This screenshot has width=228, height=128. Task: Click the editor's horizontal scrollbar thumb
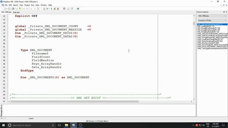point(74,101)
